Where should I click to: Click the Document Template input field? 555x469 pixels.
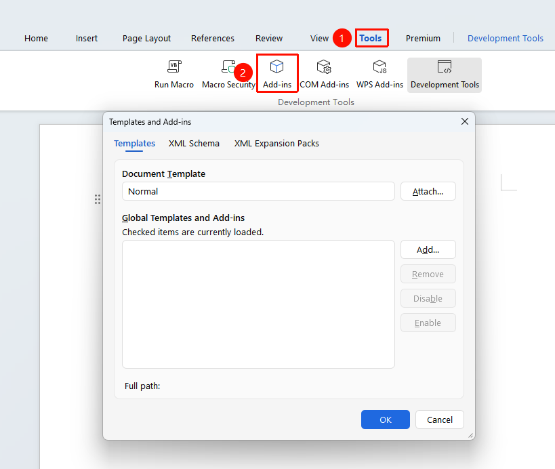tap(258, 192)
